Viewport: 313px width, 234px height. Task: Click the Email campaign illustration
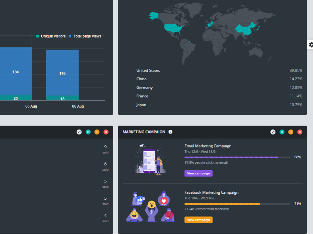(150, 160)
